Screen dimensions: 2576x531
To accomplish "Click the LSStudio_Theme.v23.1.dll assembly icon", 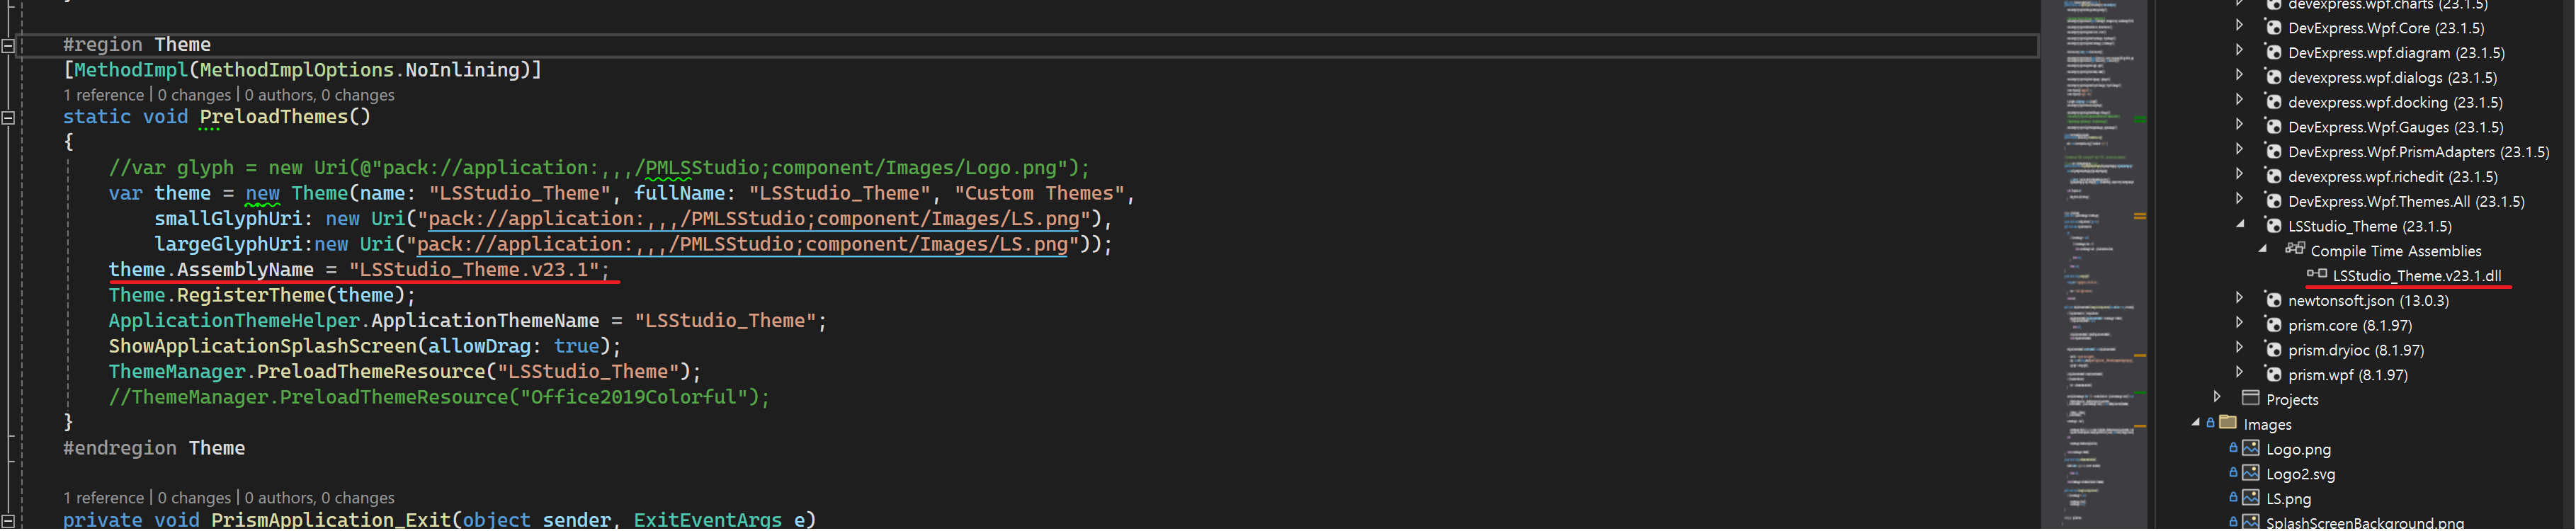I will [2317, 274].
